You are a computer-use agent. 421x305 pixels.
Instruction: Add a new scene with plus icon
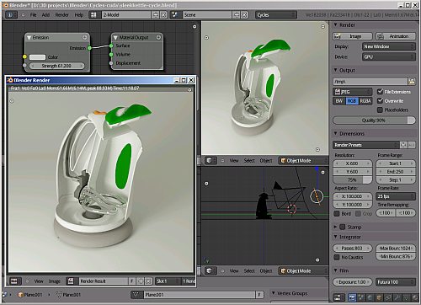(x=237, y=15)
